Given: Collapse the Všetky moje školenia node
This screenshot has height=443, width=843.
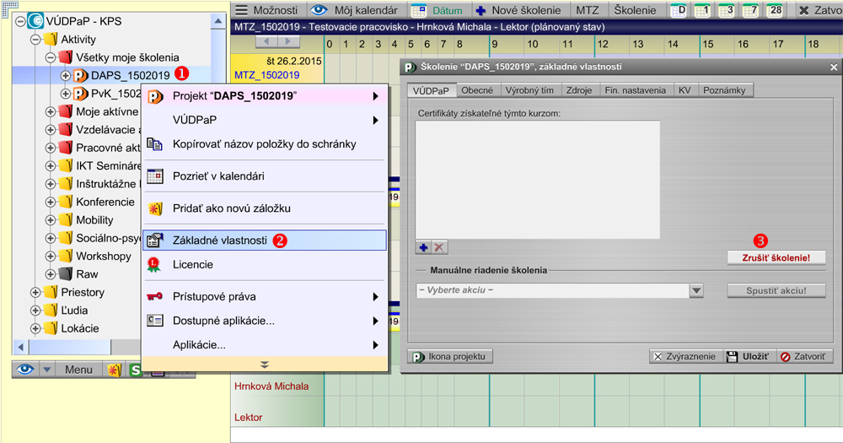Looking at the screenshot, I should click(51, 57).
